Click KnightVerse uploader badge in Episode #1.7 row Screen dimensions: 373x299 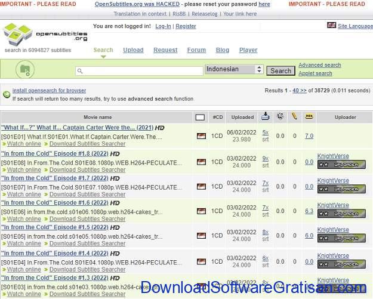pos(341,189)
